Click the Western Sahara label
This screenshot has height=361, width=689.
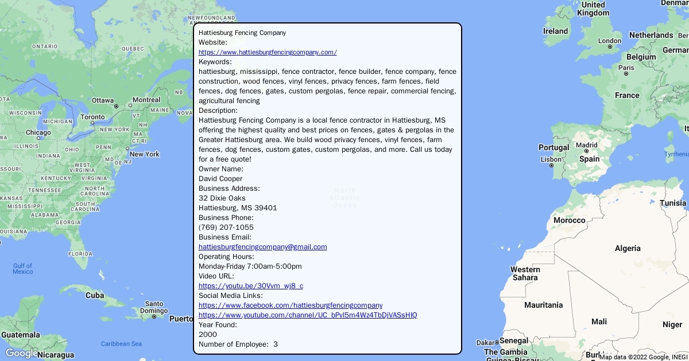point(525,273)
